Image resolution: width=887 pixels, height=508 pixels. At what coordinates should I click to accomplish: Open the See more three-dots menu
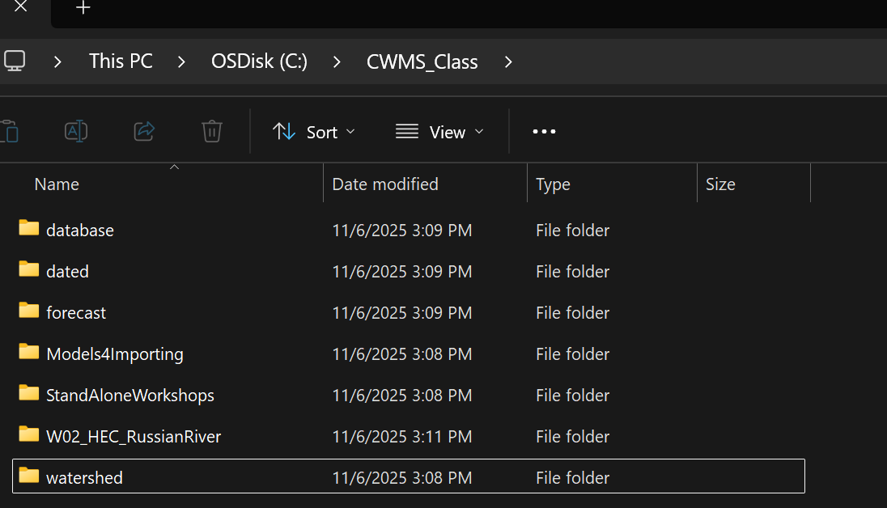pos(544,132)
